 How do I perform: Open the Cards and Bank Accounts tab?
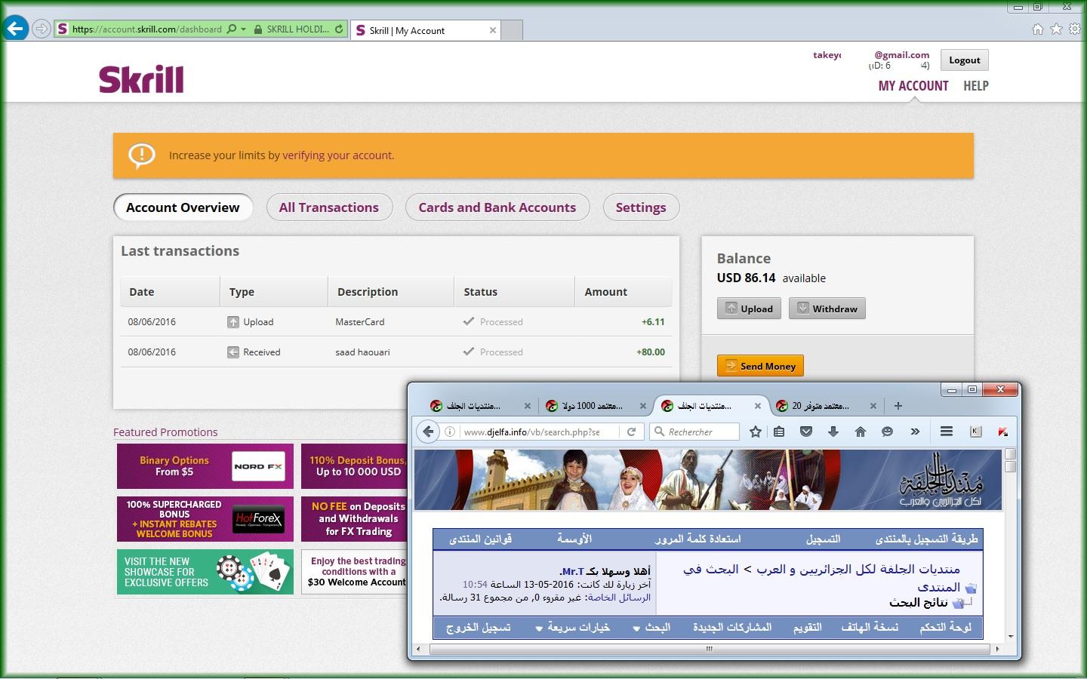(497, 207)
